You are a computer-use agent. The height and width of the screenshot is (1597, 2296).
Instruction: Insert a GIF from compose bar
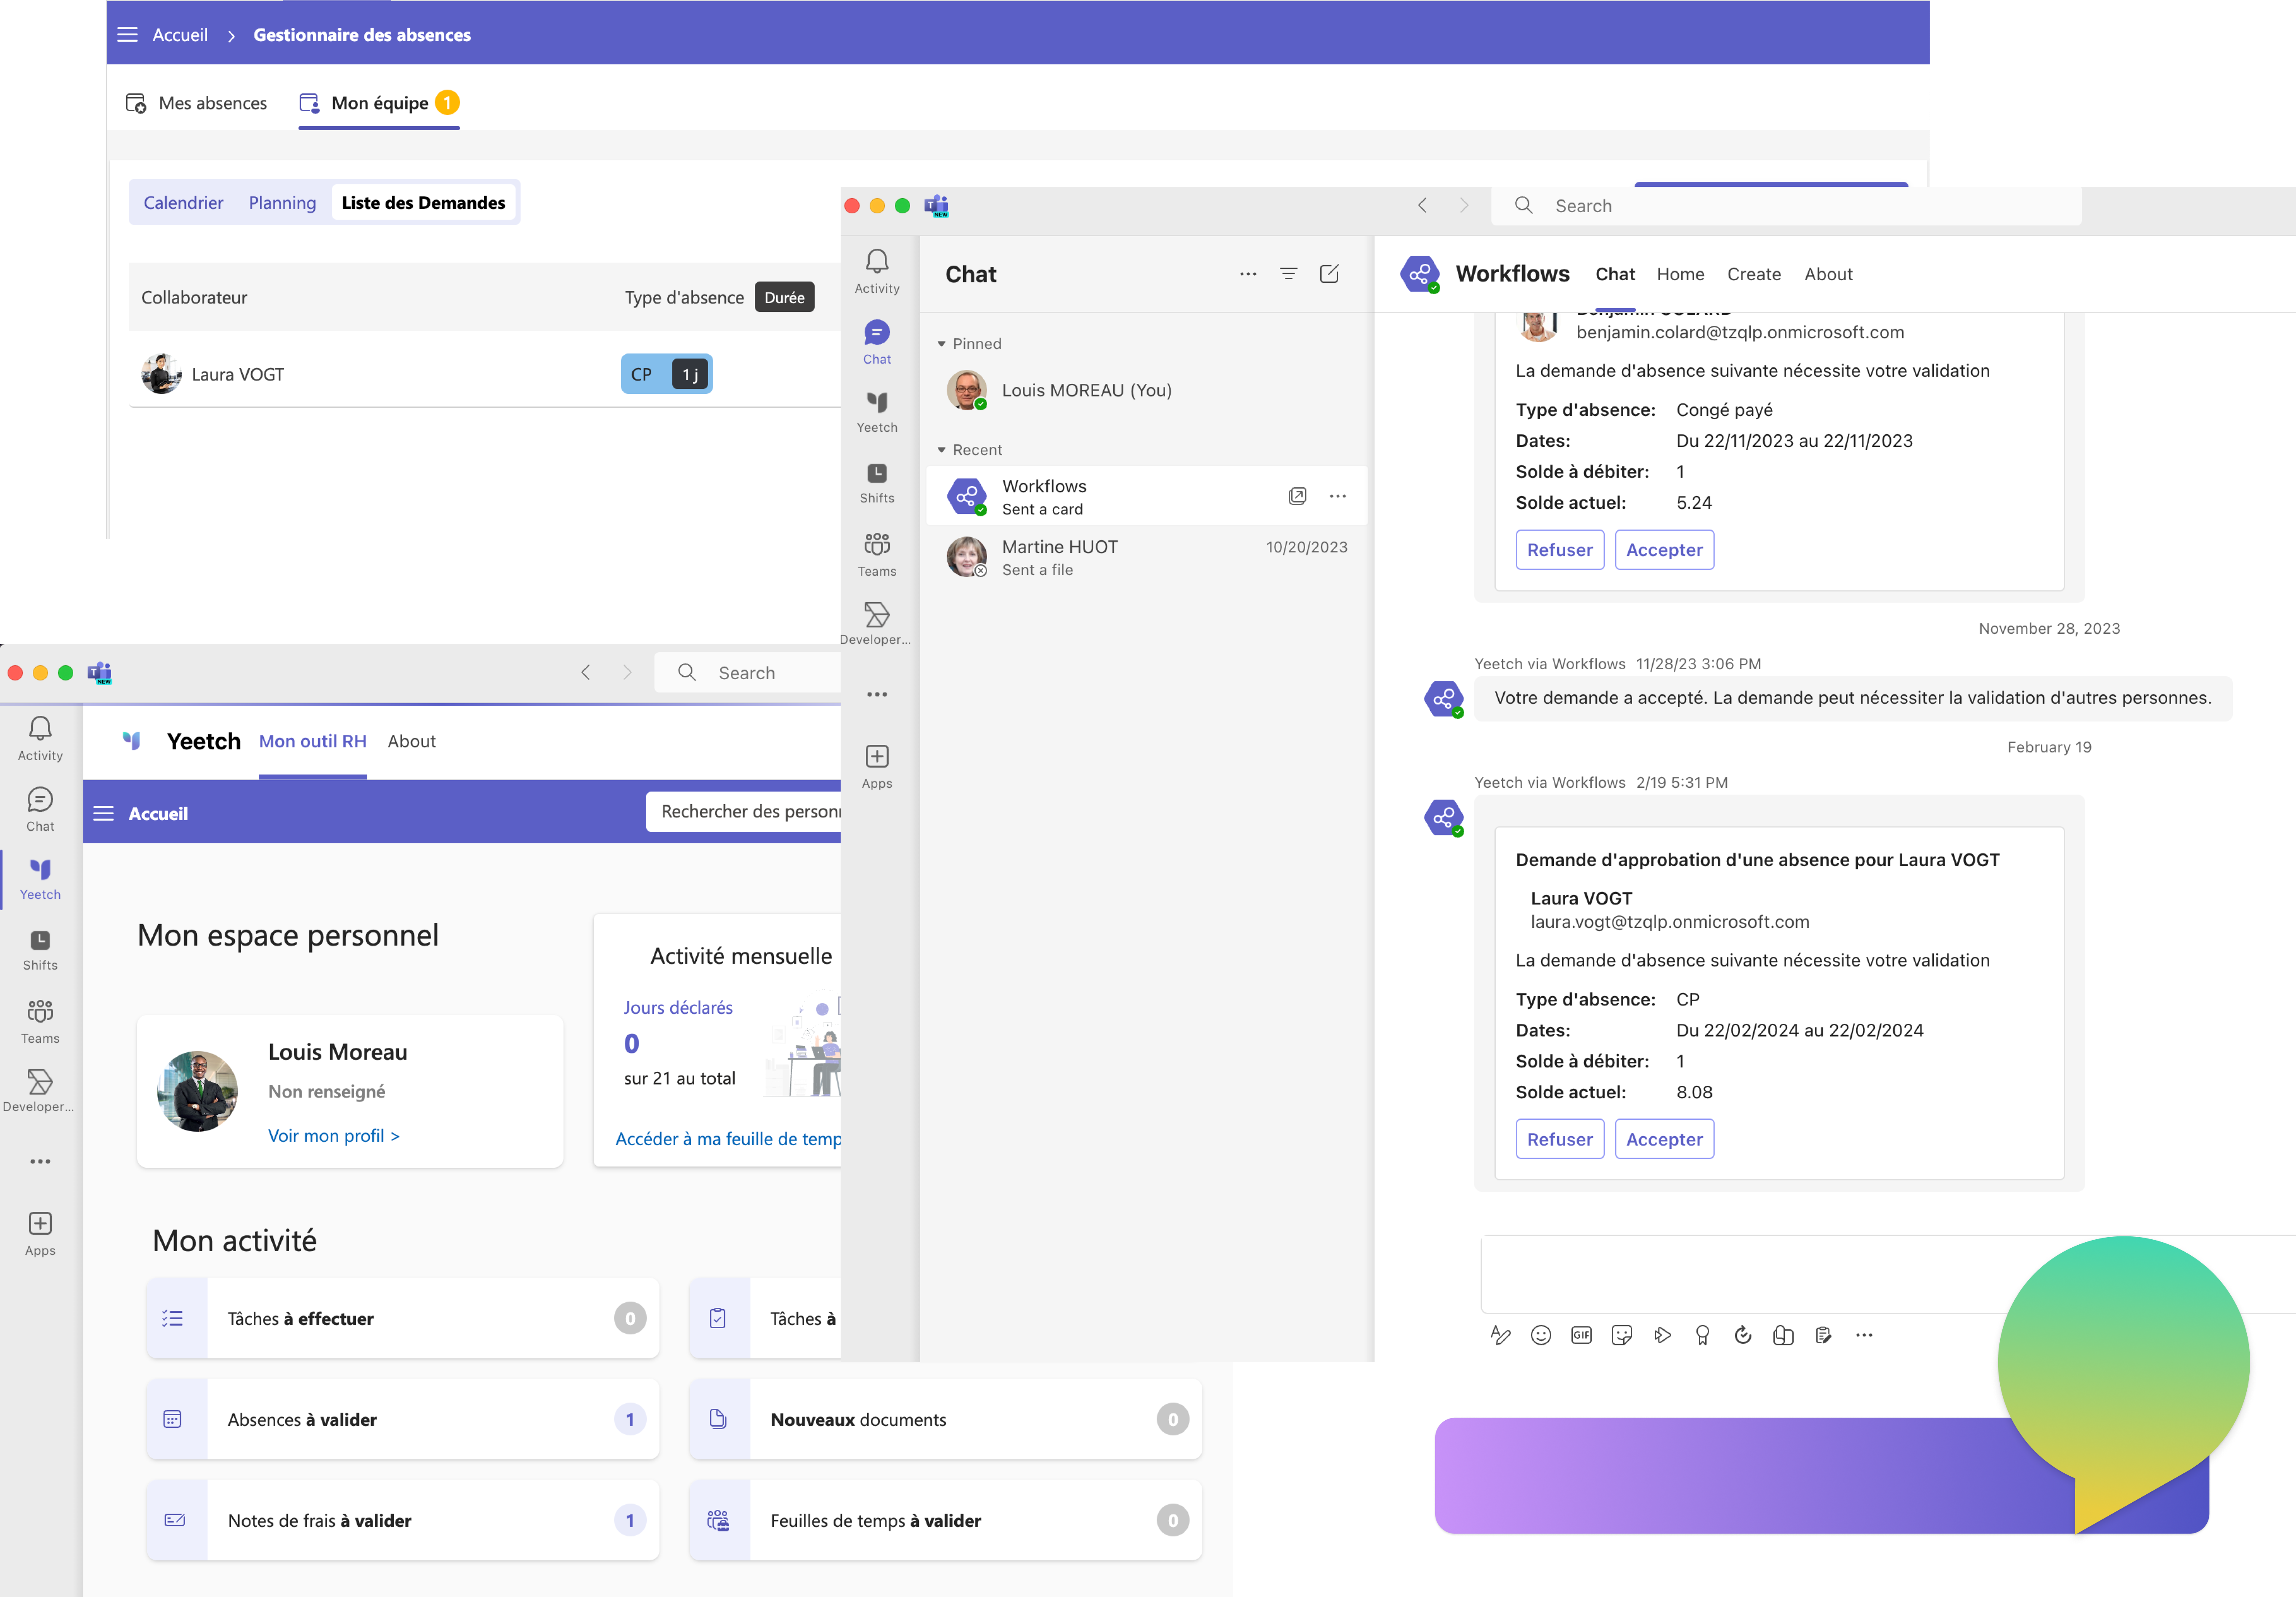click(x=1581, y=1335)
